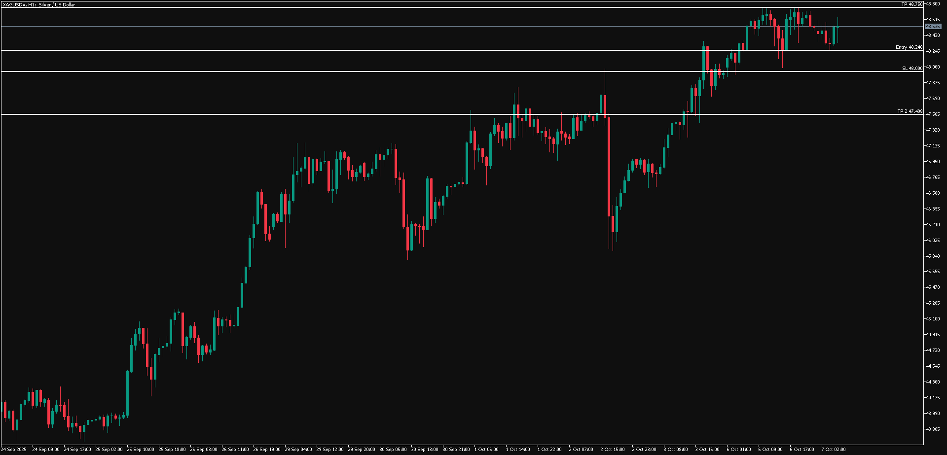
Task: Click the 26 Sep 19:00 time label
Action: click(x=266, y=450)
